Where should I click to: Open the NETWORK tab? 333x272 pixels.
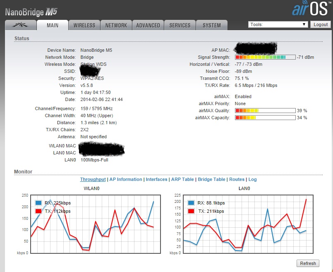[x=116, y=25]
